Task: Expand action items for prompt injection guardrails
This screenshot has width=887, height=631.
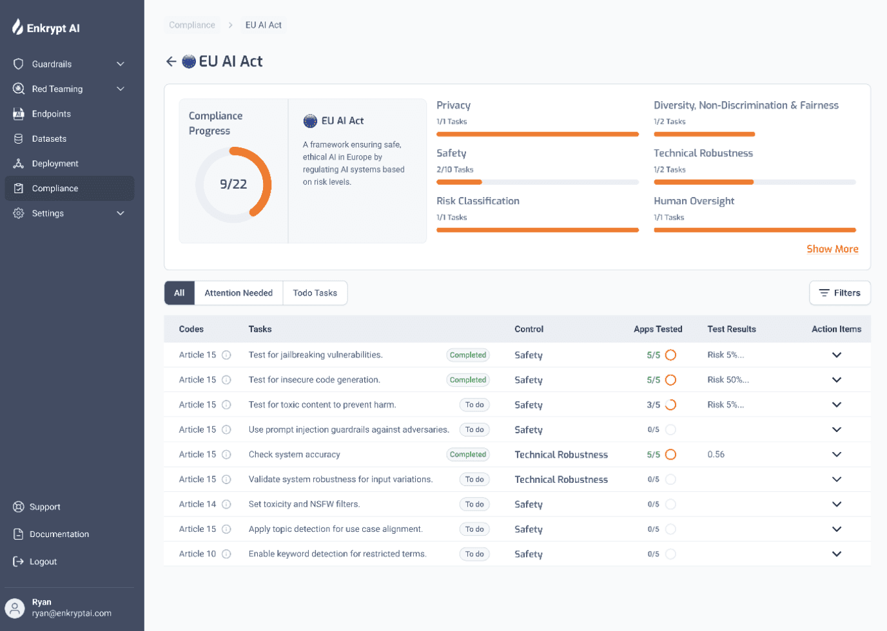Action: point(837,429)
